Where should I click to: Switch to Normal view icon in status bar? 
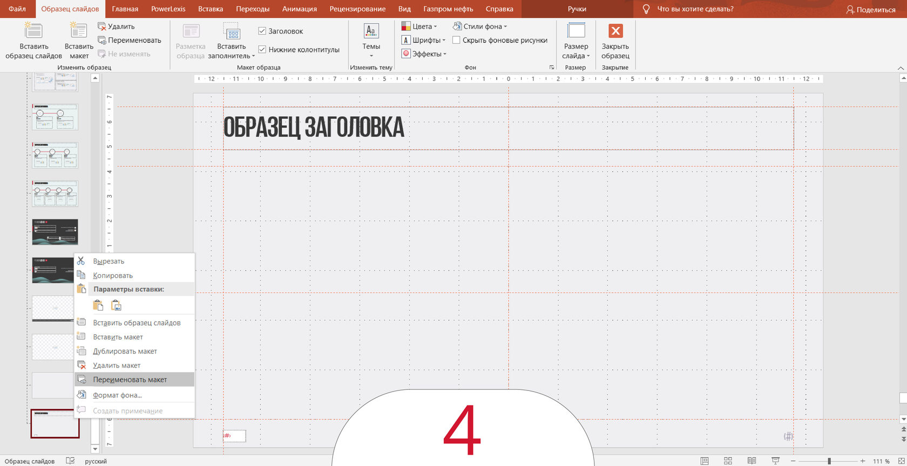pyautogui.click(x=705, y=461)
